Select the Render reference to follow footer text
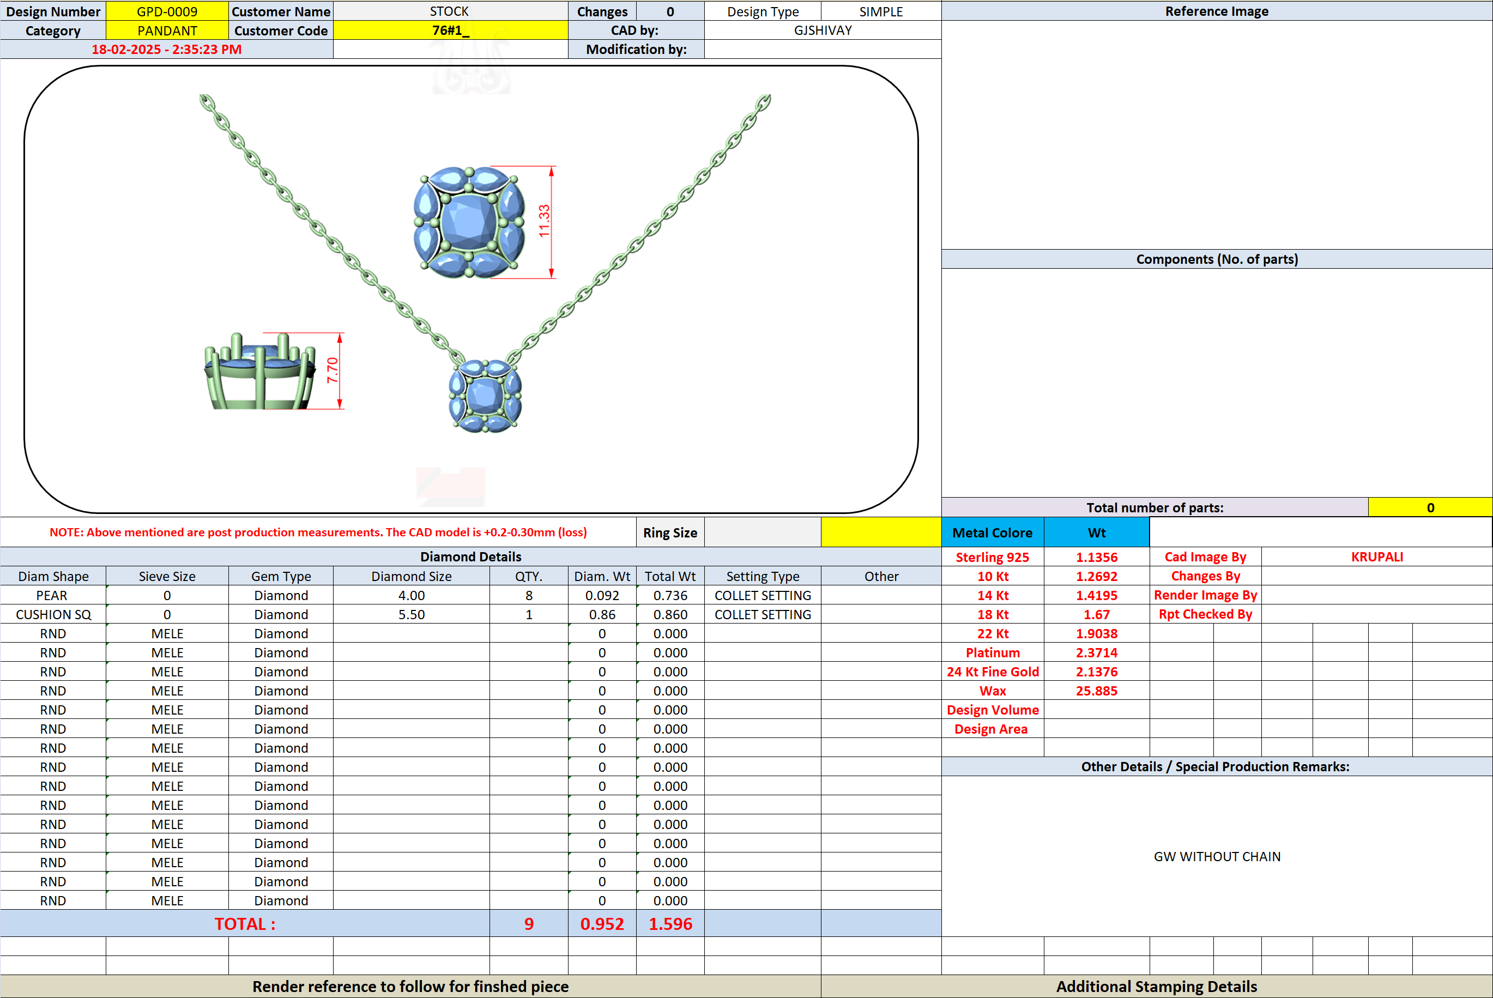This screenshot has height=998, width=1493. click(410, 986)
